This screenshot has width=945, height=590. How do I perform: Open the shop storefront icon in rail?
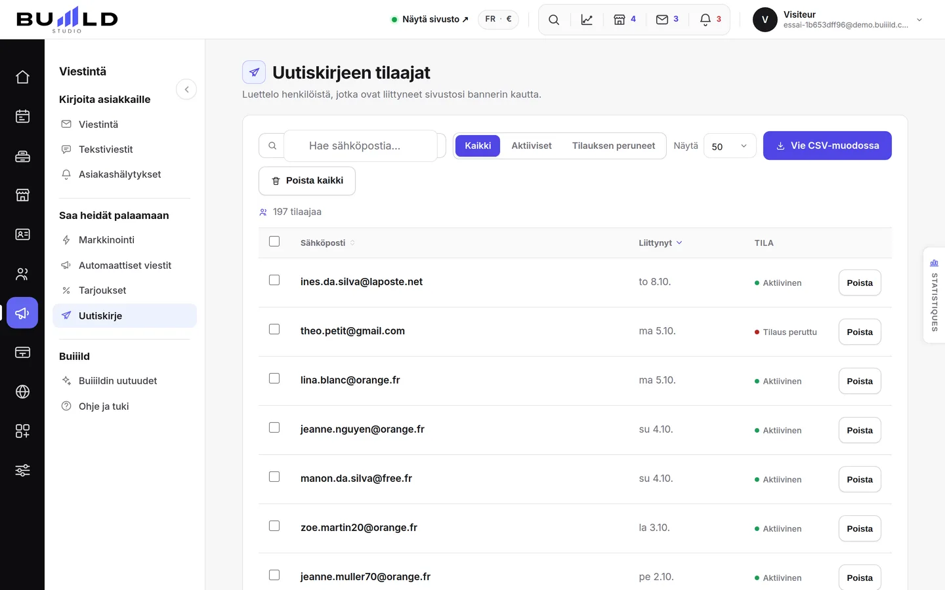coord(22,195)
